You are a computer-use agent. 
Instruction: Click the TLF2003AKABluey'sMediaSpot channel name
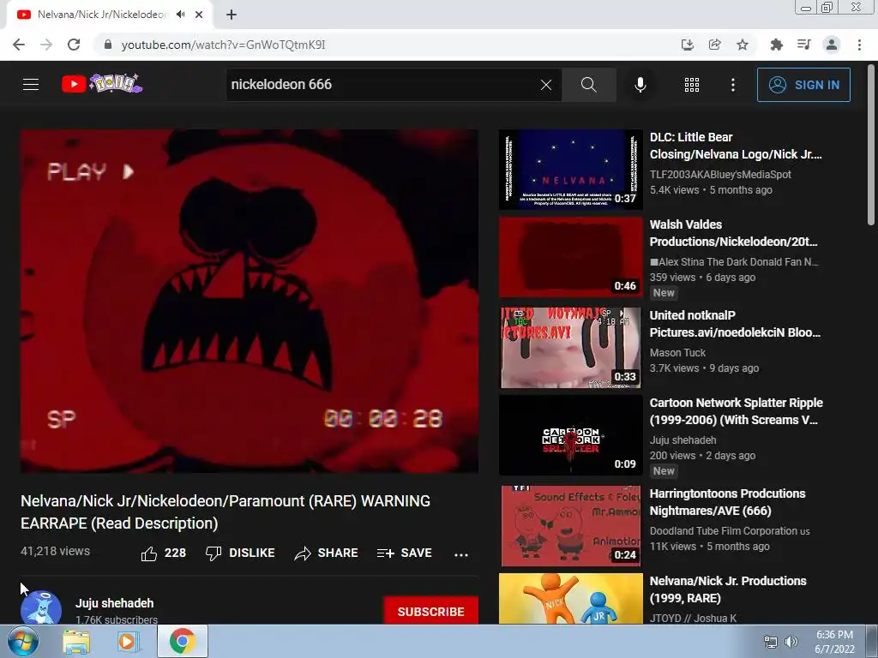click(720, 175)
